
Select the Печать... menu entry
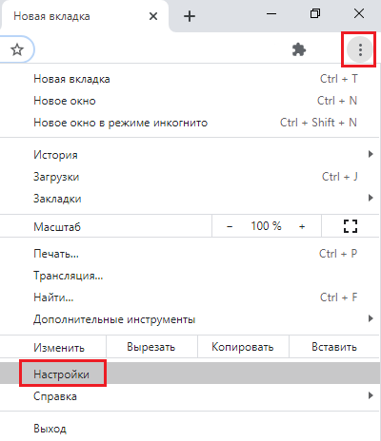190,254
